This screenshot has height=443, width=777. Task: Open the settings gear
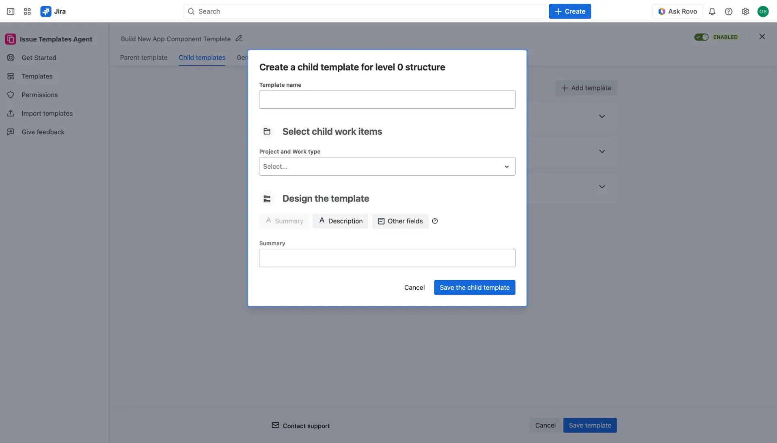click(x=745, y=11)
